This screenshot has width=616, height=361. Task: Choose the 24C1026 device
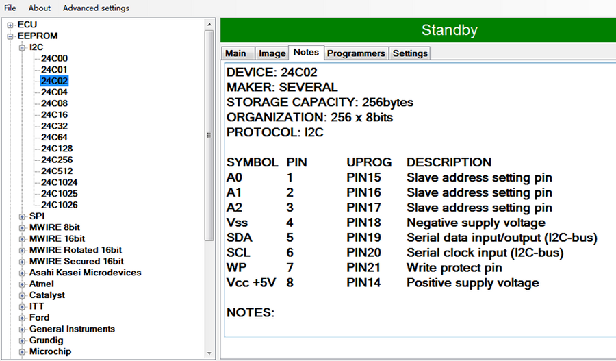(60, 205)
